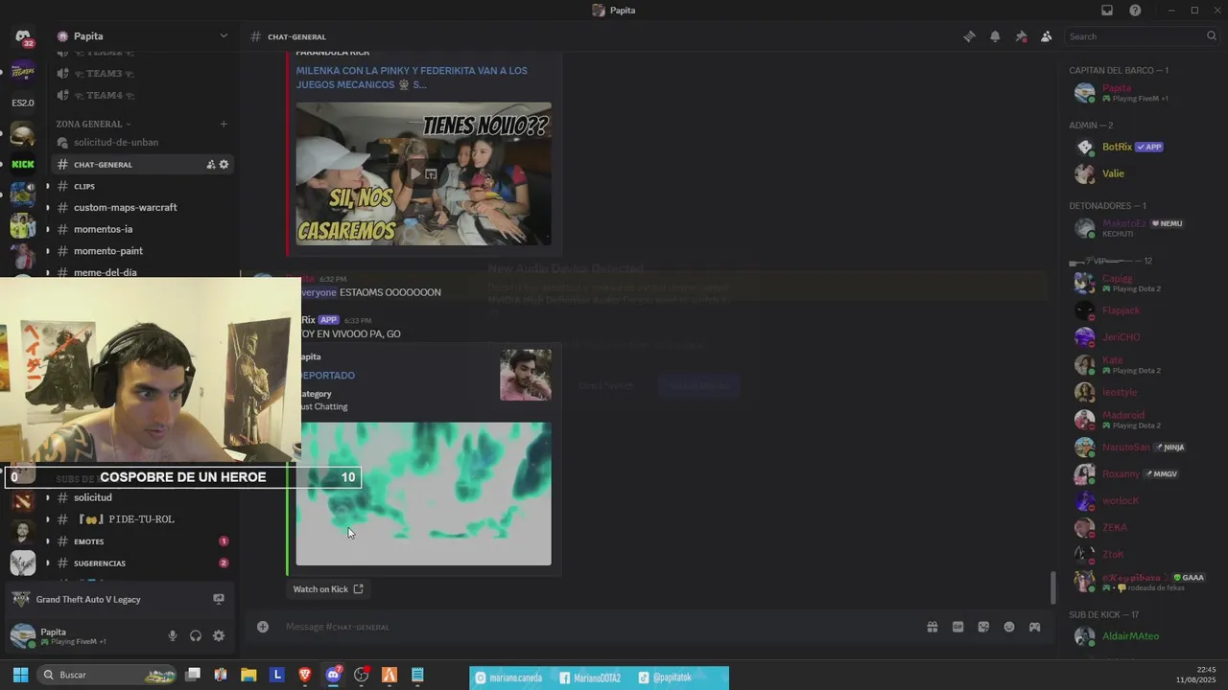Open chat-general channel settings gear
Viewport: 1228px width, 690px height.
point(224,165)
